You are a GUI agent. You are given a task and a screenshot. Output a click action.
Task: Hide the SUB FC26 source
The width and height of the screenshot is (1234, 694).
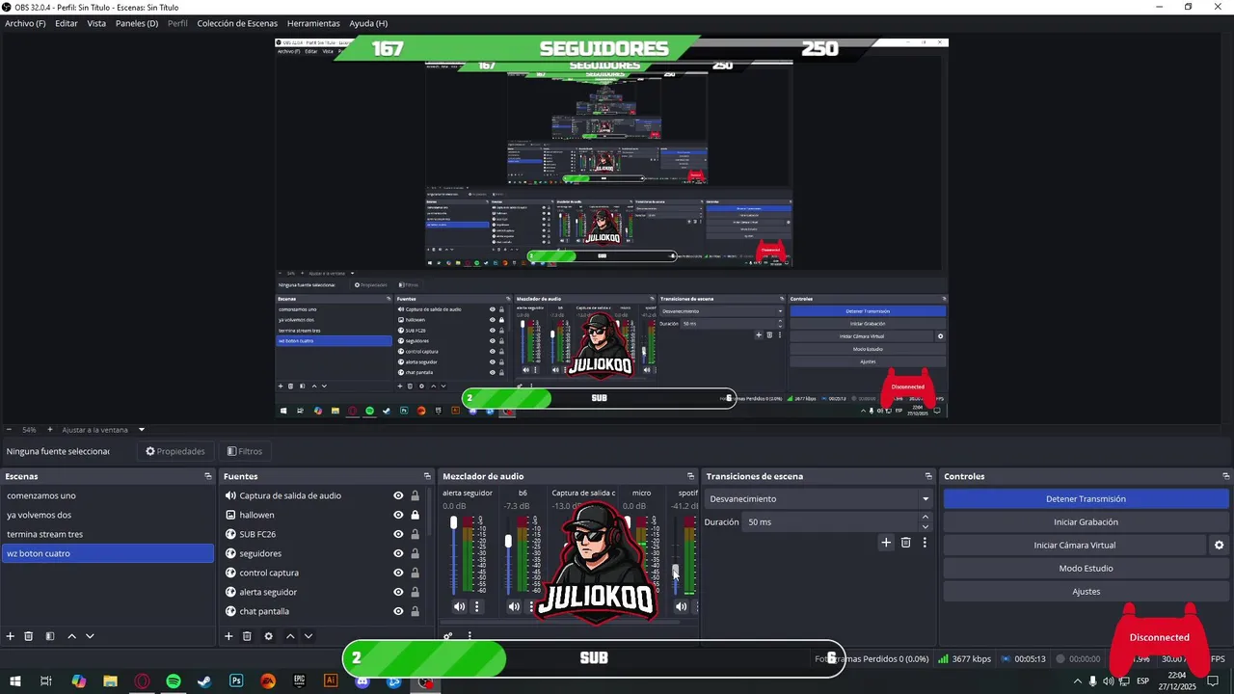(398, 534)
